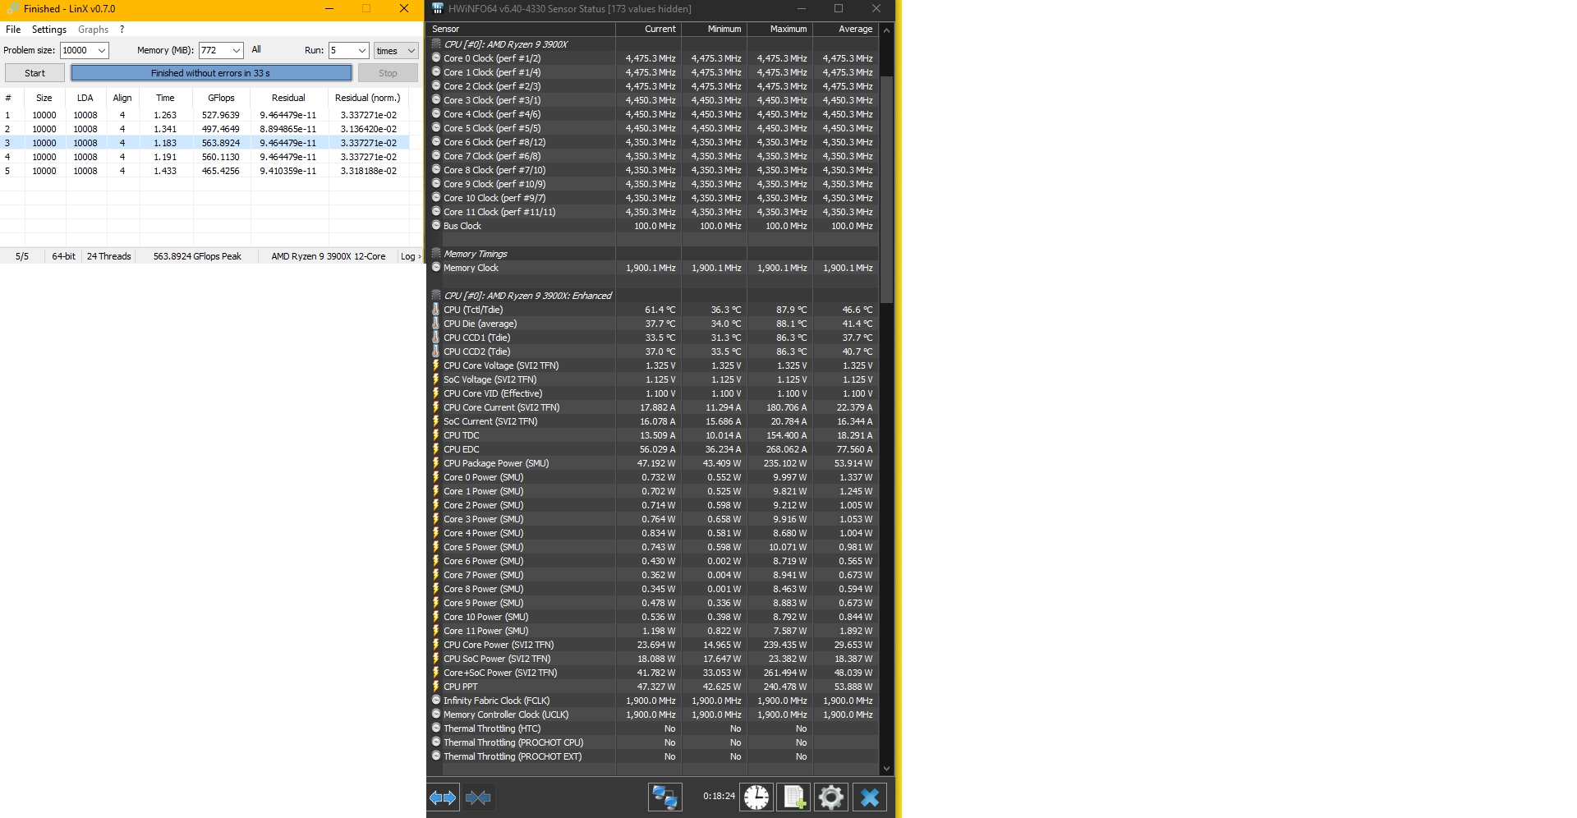Select the CPU Core Current (SVI2 TFN) row
The image size is (1577, 818).
click(654, 407)
